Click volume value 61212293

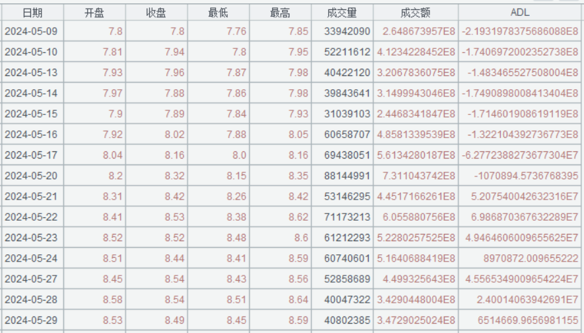click(x=347, y=238)
